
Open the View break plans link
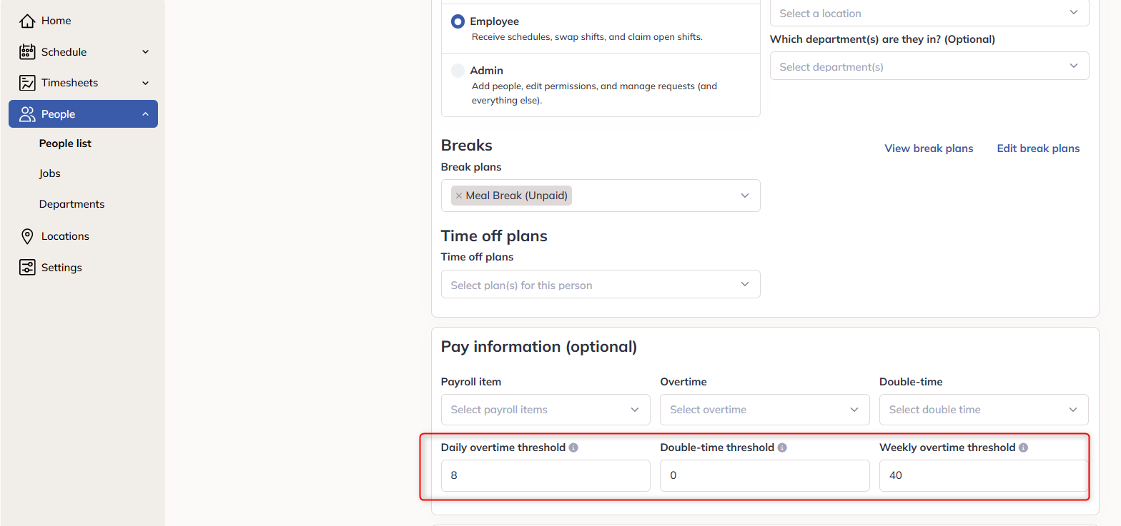pyautogui.click(x=929, y=148)
